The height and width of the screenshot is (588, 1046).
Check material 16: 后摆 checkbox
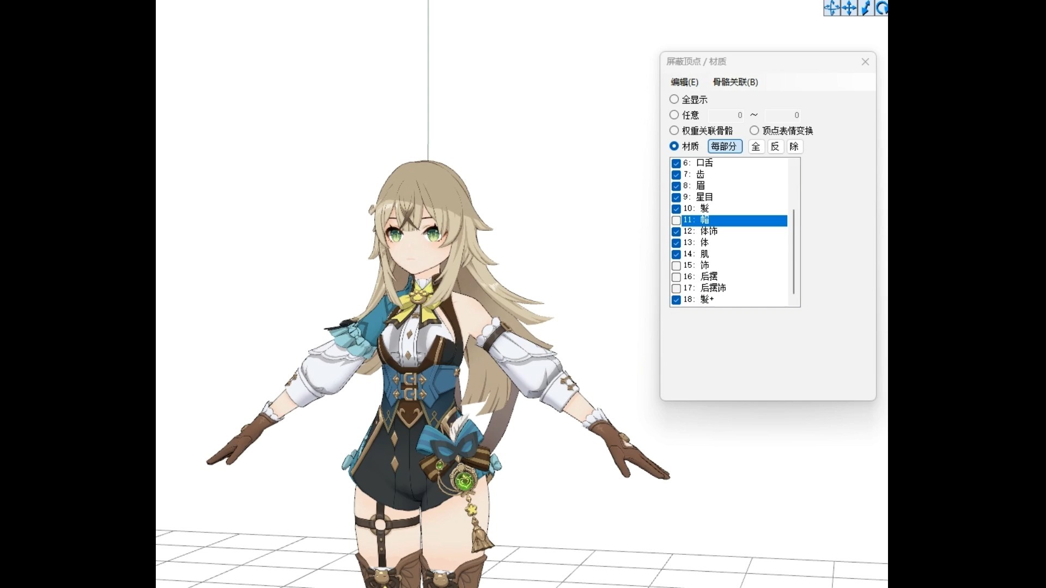(676, 277)
